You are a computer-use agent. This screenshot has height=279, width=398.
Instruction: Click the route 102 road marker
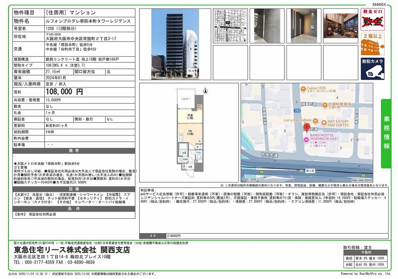click(x=297, y=111)
